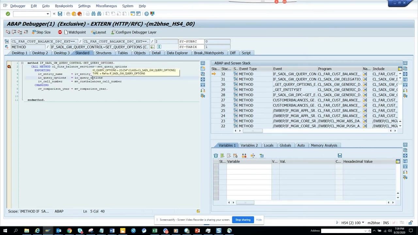Viewport: 418px width, 235px height.
Task: Open the taskbar Address dropdown
Action: 365,231
